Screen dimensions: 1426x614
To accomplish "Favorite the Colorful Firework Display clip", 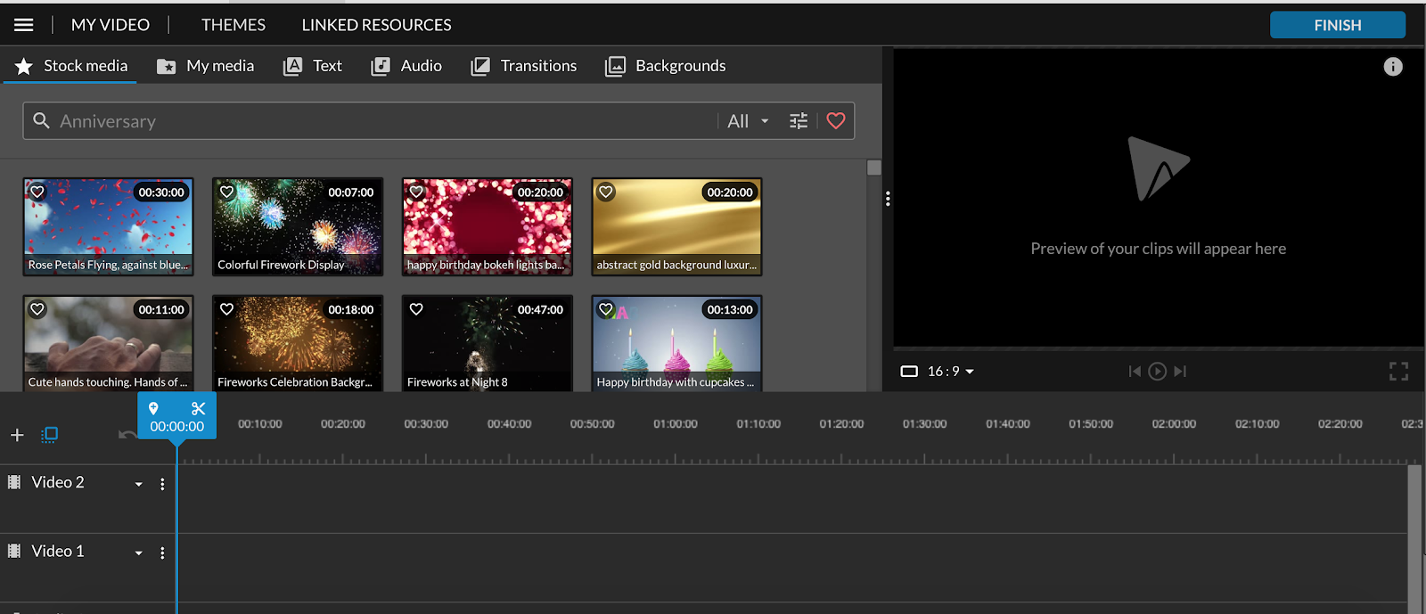I will click(x=227, y=192).
